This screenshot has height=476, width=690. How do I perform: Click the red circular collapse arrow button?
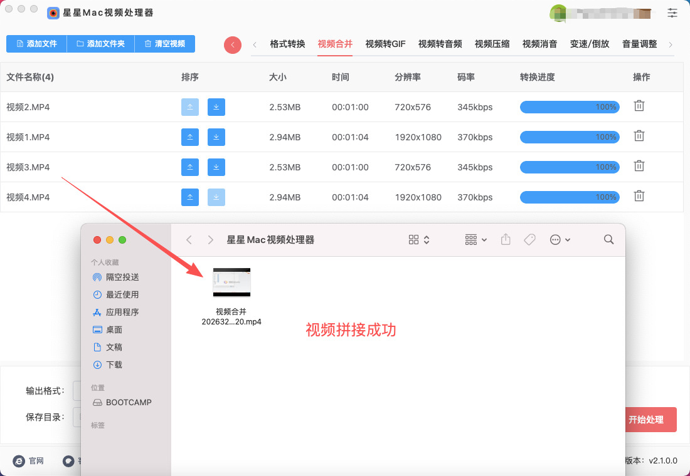(x=232, y=44)
